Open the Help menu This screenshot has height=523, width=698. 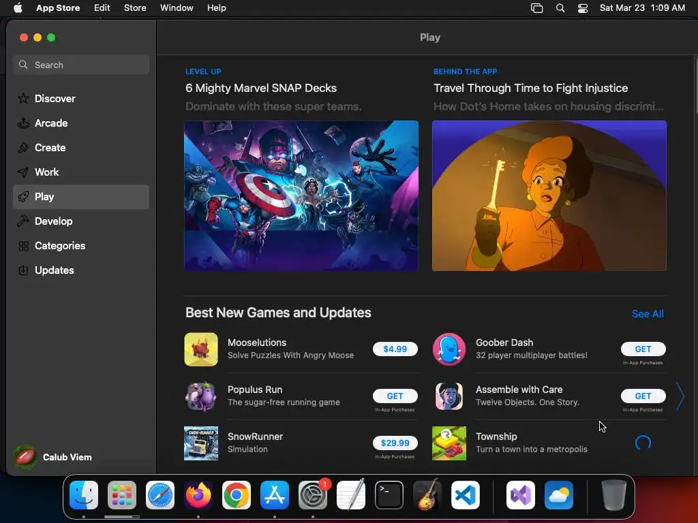[x=216, y=8]
